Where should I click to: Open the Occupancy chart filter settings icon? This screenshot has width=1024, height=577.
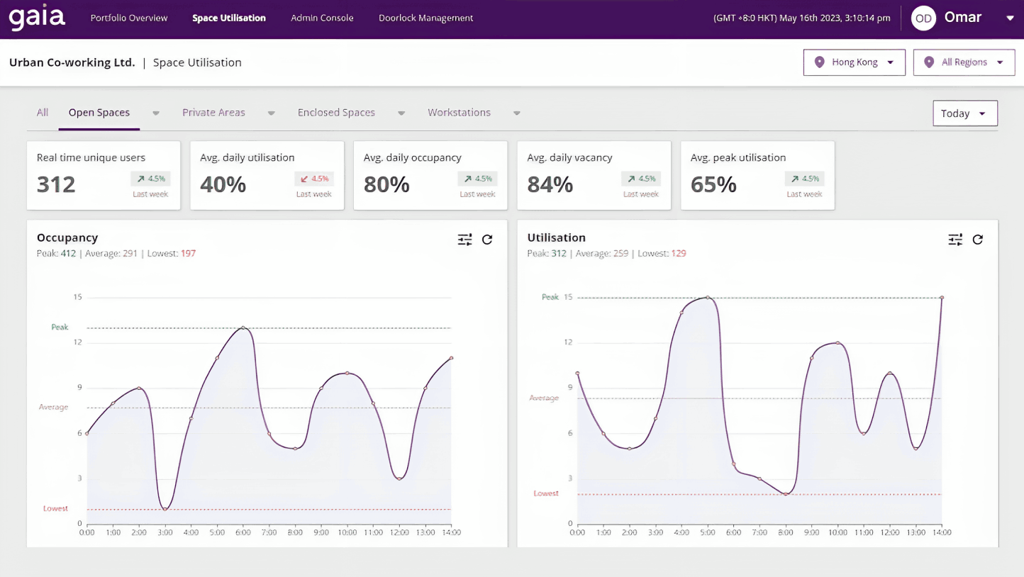464,240
